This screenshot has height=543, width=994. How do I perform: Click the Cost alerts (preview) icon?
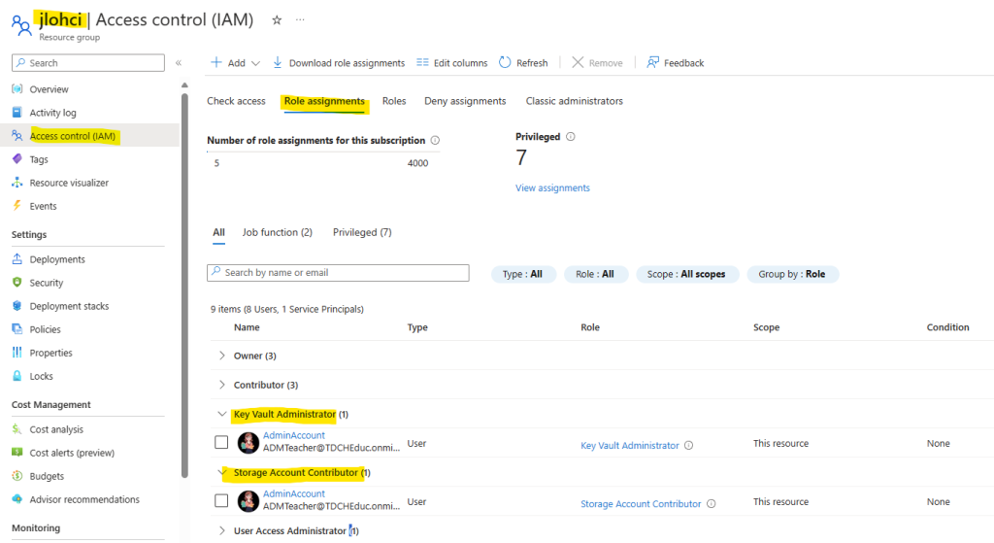click(x=17, y=453)
